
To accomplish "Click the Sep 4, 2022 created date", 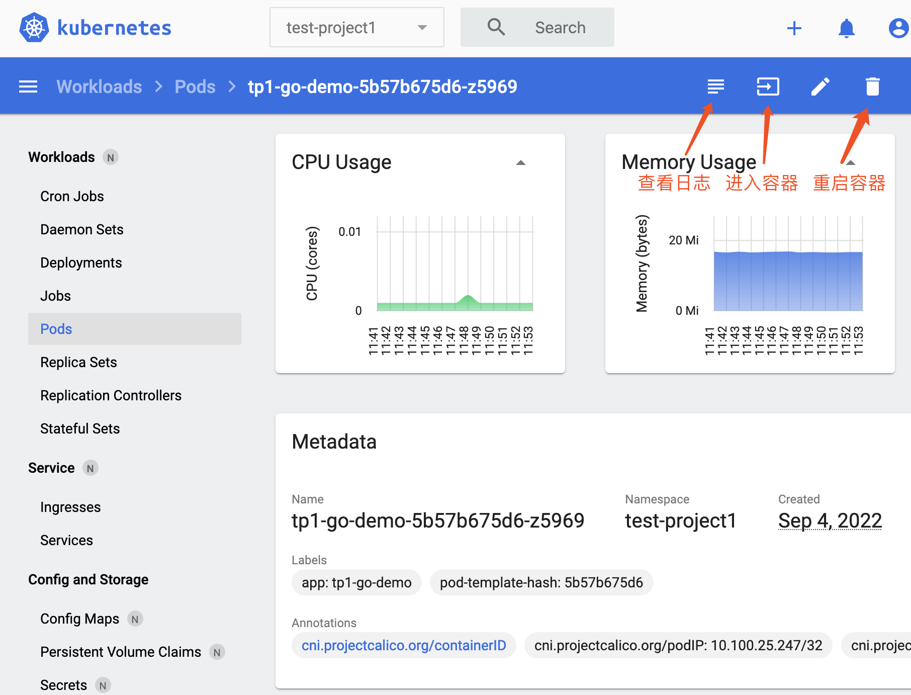I will click(x=830, y=520).
